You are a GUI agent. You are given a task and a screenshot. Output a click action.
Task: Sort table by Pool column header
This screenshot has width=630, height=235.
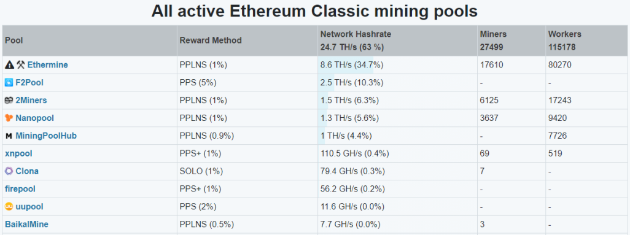(x=14, y=40)
